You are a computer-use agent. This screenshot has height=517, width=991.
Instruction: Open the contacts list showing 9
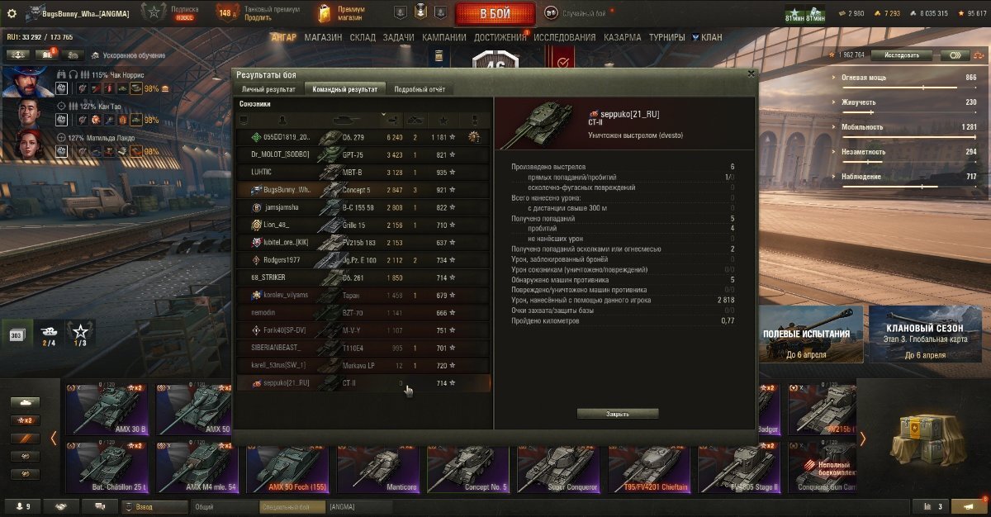tap(22, 506)
